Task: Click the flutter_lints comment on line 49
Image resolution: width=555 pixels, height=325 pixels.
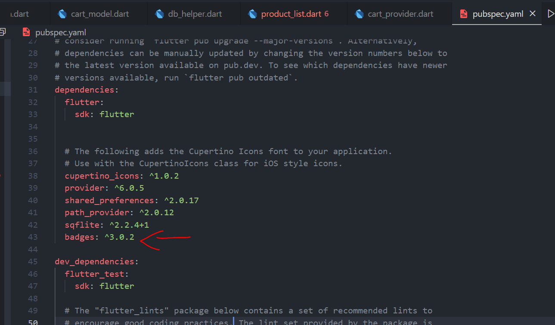Action: [248, 311]
